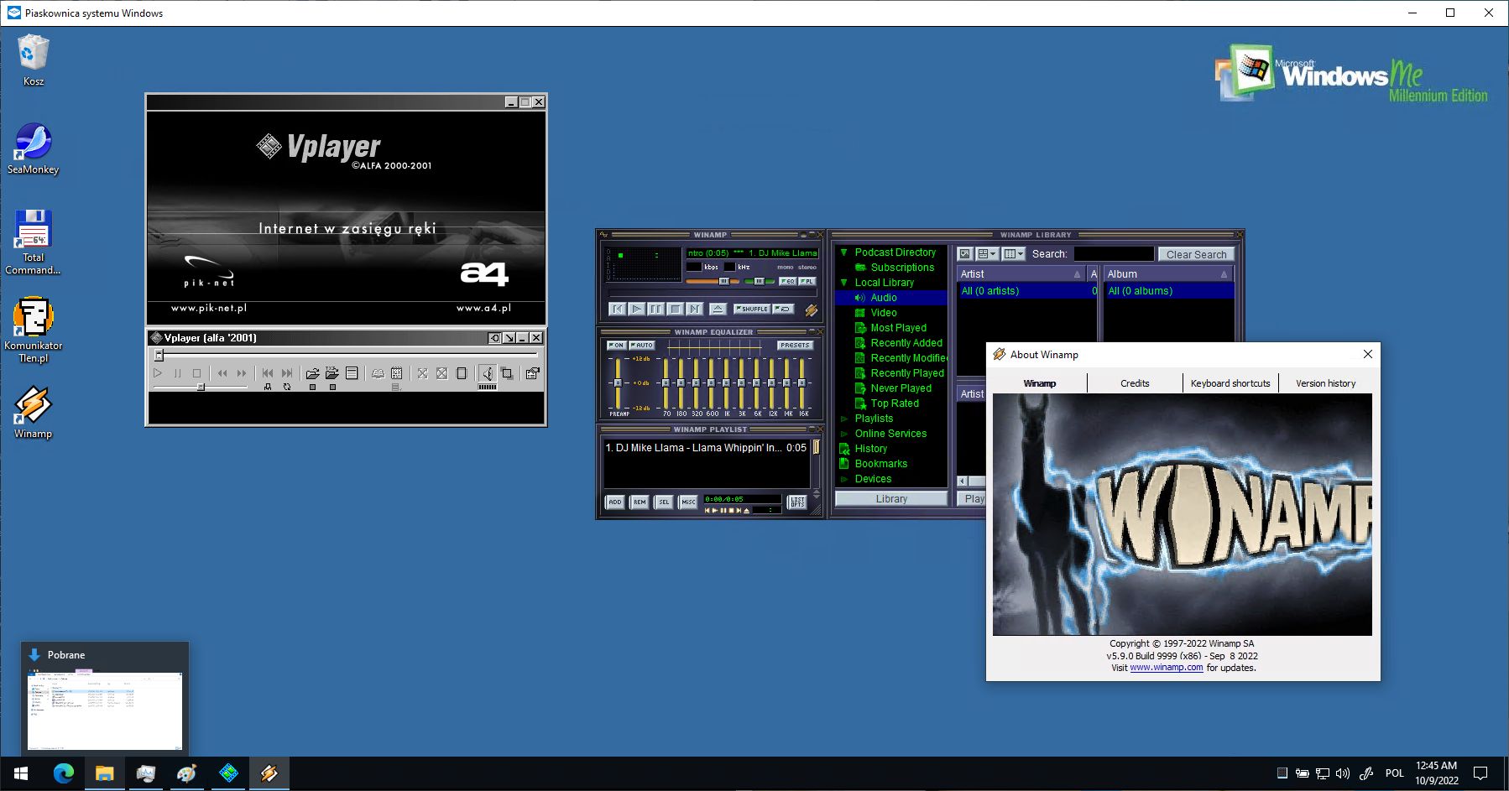
Task: Launch Winamp from its taskbar icon
Action: click(x=269, y=773)
